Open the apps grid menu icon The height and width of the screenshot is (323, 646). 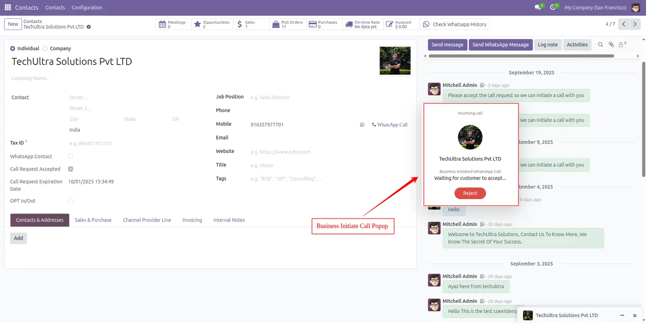8,7
